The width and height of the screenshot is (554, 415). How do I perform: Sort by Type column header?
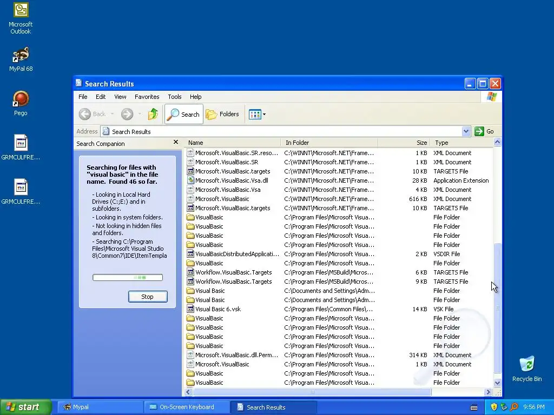click(x=461, y=143)
